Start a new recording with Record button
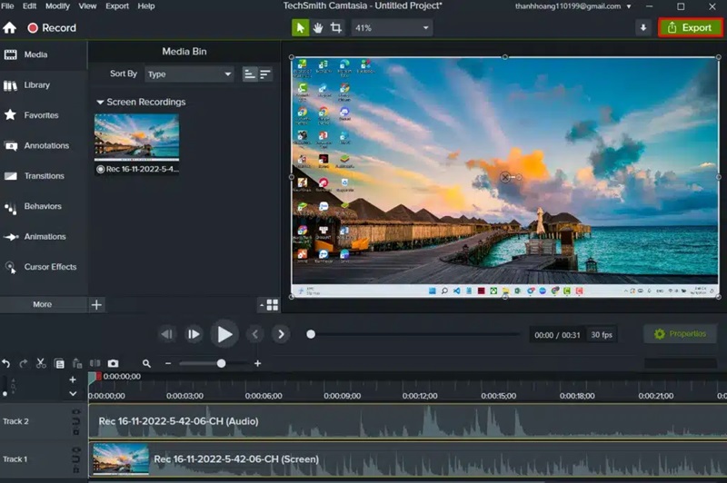727x483 pixels. click(x=52, y=28)
